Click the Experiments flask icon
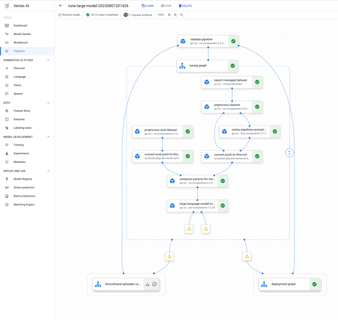The image size is (338, 320). click(7, 153)
